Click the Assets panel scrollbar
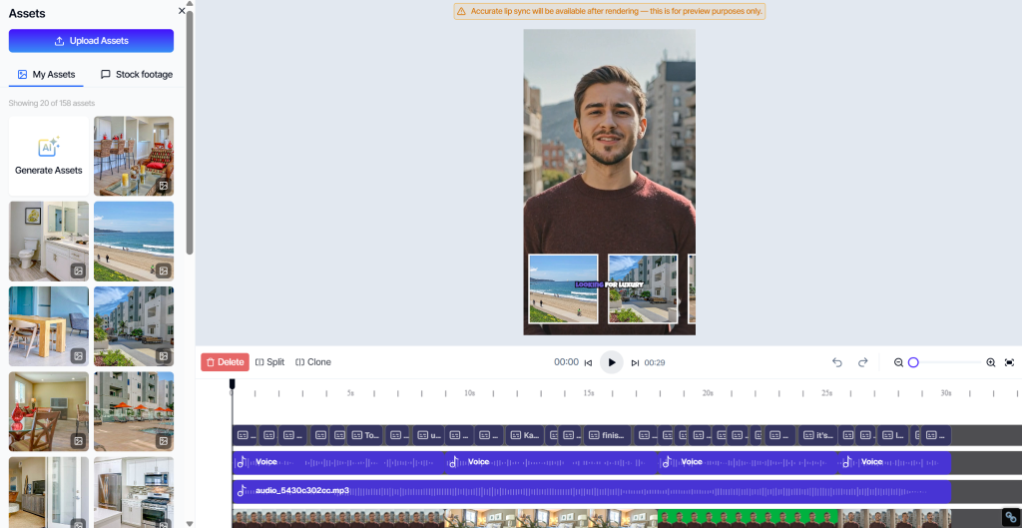Screen dimensions: 1022x528 click(x=190, y=133)
